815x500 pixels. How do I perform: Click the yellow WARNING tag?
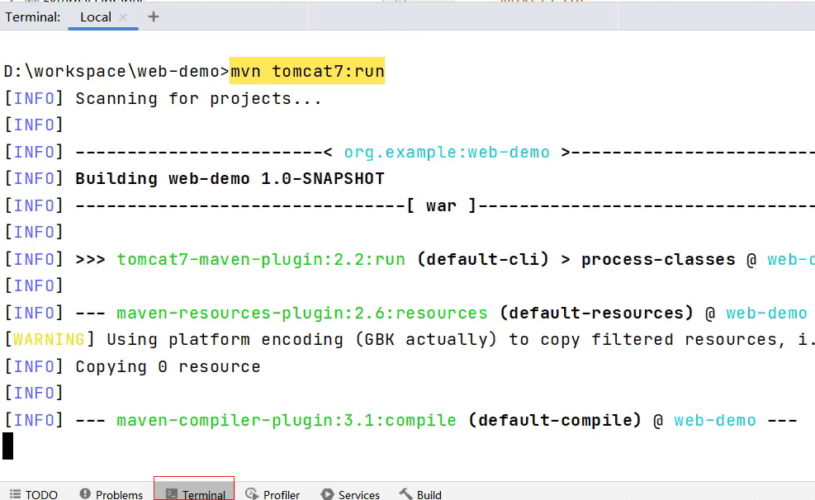click(49, 340)
